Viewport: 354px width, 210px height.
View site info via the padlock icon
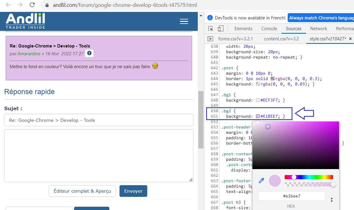(x=47, y=5)
